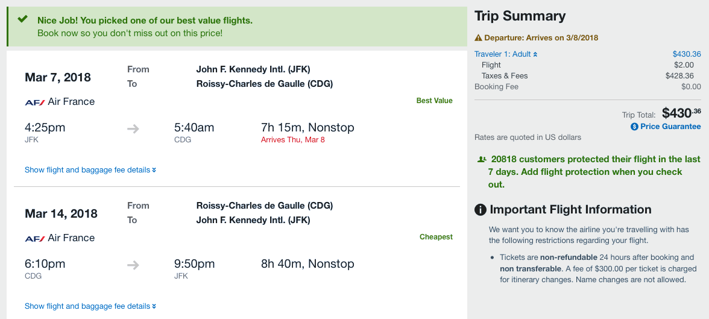Click the customers protected people icon
This screenshot has width=709, height=319.
[482, 160]
